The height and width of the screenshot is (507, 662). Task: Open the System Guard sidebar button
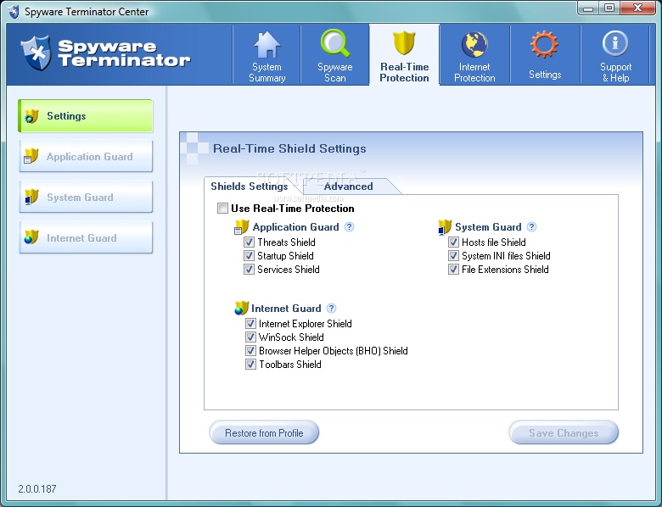[86, 197]
